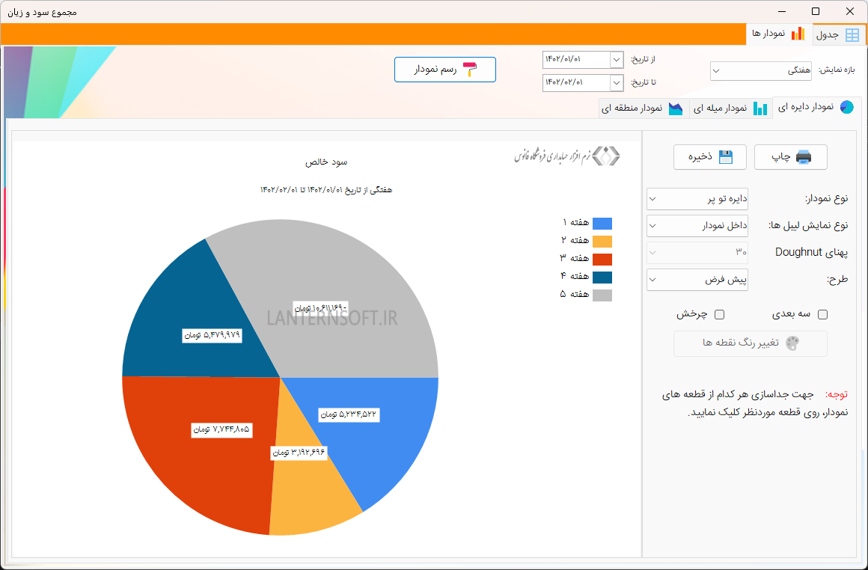Screen dimensions: 868x570
Task: Select the bar chart icon نمودار میله ای
Action: [760, 108]
